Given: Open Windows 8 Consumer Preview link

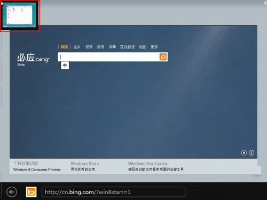Looking at the screenshot, I should coord(37,170).
